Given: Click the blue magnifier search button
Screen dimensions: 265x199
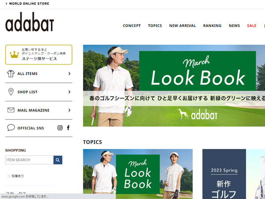Looking at the screenshot, I should point(58,160).
